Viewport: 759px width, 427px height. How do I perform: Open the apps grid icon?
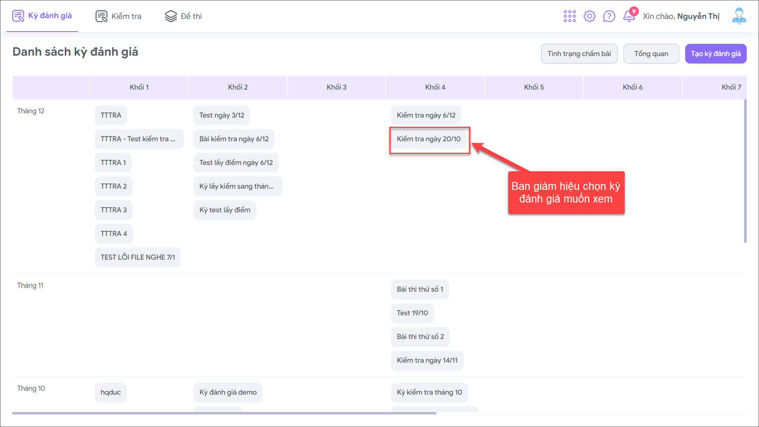click(x=569, y=16)
